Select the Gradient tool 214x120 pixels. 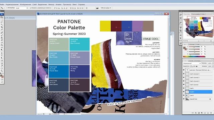pyautogui.click(x=2, y=45)
